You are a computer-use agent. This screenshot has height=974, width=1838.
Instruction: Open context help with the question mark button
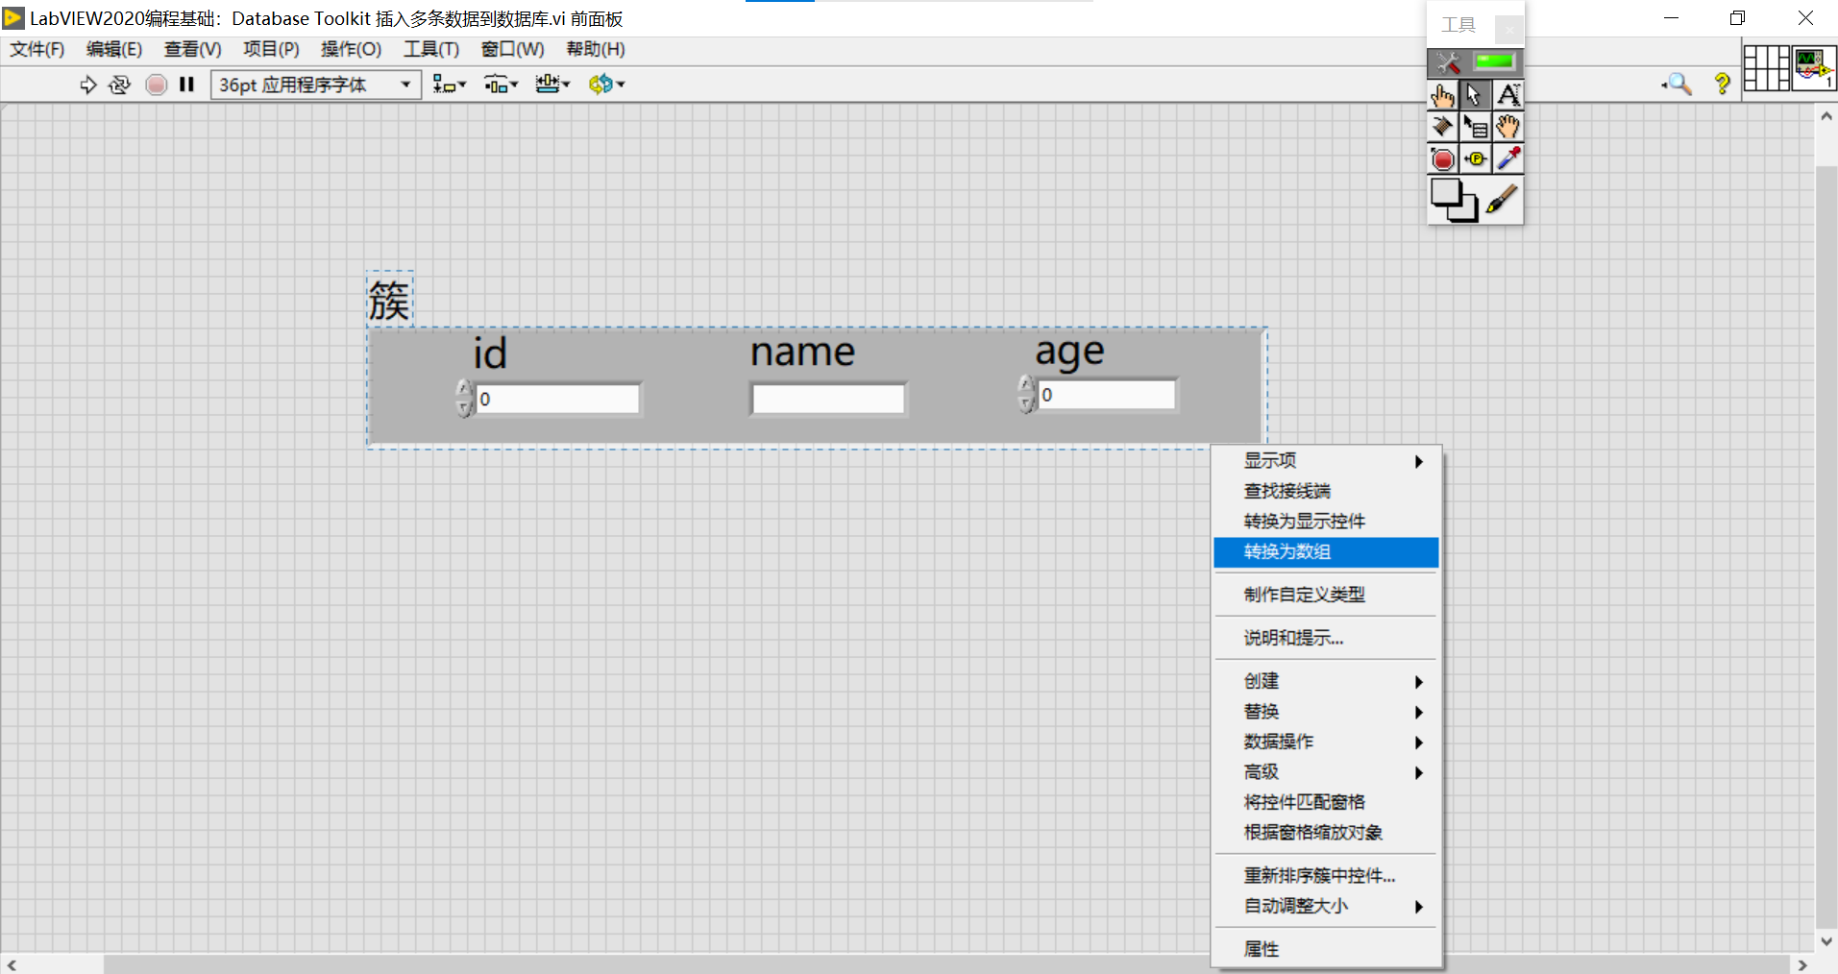click(1722, 85)
